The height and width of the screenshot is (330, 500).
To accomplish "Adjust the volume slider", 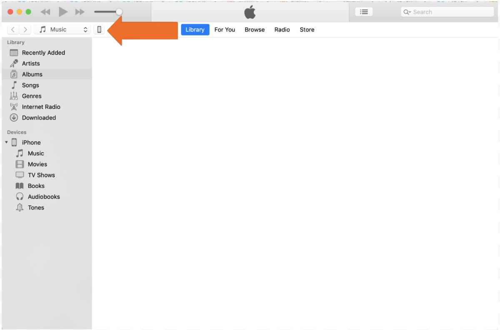I will tap(119, 12).
